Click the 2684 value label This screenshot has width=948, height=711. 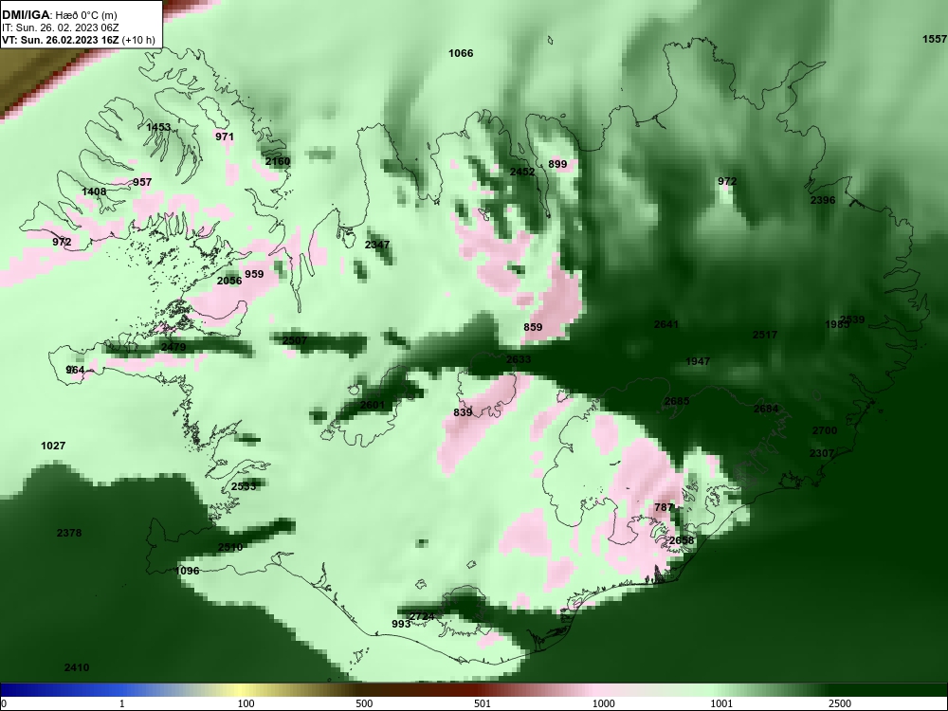(x=766, y=409)
